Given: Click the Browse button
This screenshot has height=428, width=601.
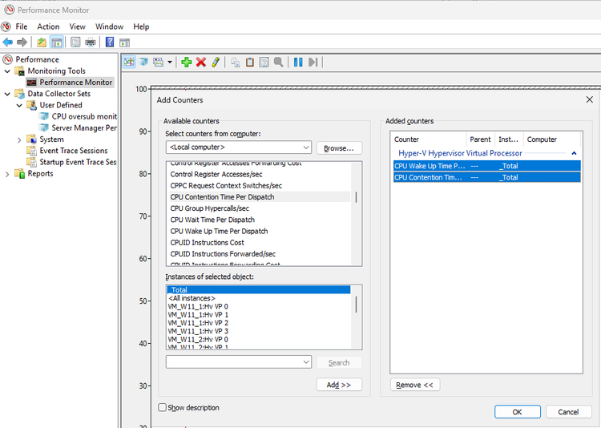Looking at the screenshot, I should (x=339, y=148).
